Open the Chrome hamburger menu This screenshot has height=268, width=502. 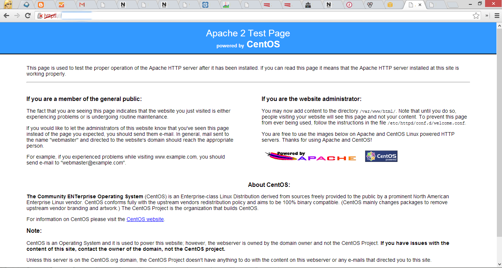pos(496,15)
